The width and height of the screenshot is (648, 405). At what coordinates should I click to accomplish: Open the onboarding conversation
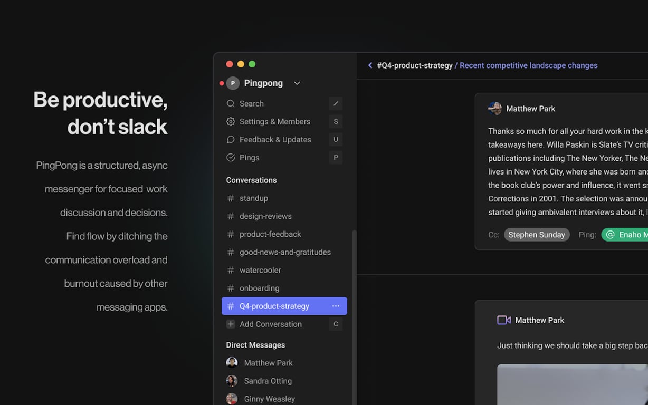coord(284,288)
